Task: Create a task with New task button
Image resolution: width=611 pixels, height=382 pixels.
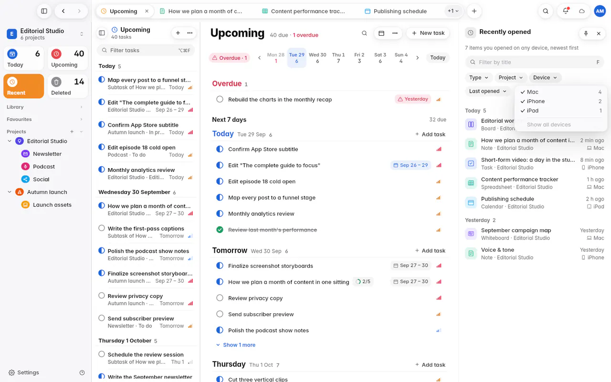Action: pyautogui.click(x=428, y=33)
